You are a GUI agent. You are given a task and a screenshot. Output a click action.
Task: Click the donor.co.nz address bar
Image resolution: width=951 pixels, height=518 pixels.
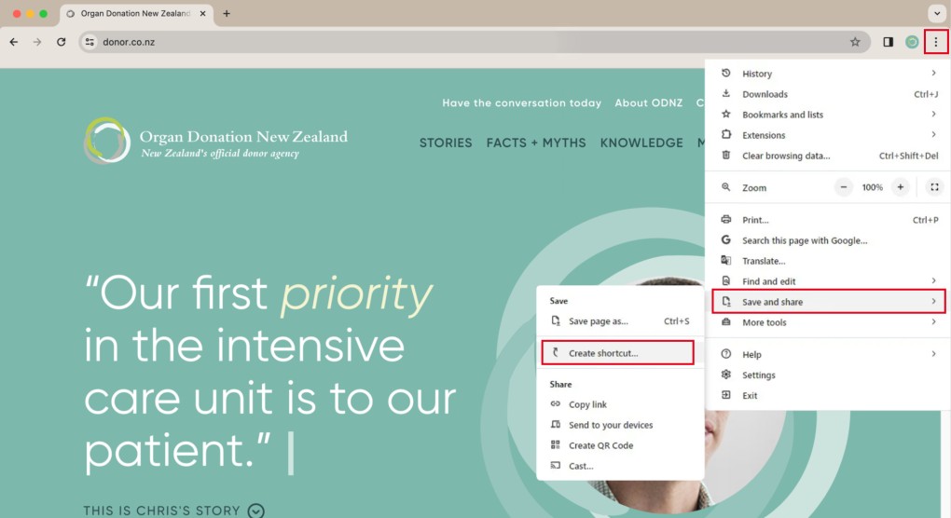[466, 42]
